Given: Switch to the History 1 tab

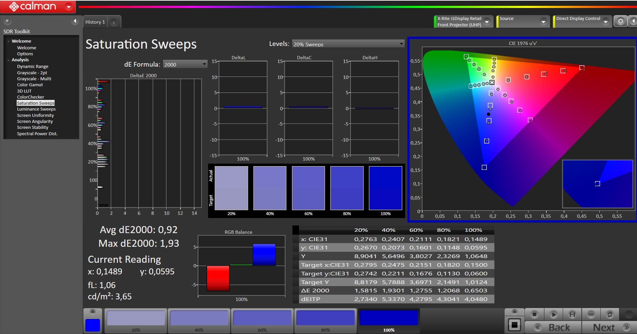Looking at the screenshot, I should point(95,22).
